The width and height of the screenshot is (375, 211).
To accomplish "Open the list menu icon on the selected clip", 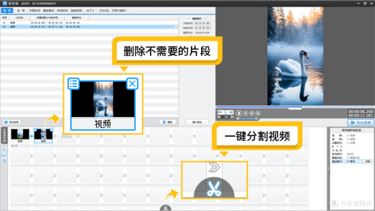I will [x=35, y=130].
